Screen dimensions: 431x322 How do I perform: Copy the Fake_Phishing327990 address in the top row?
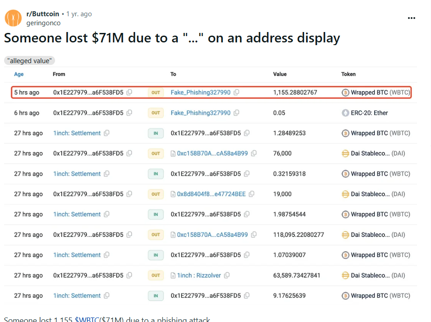tap(236, 92)
